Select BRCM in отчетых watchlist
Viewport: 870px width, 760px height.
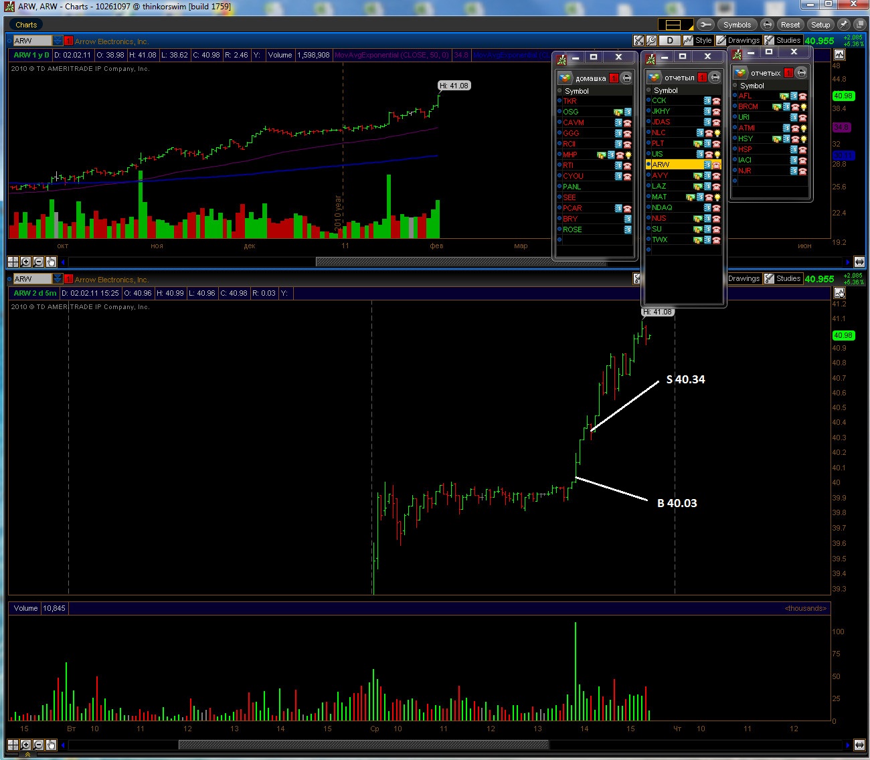click(770, 106)
